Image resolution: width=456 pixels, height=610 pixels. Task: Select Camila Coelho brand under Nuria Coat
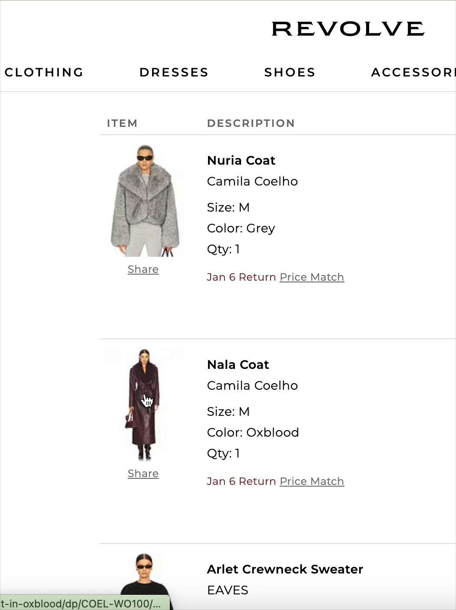click(x=252, y=181)
